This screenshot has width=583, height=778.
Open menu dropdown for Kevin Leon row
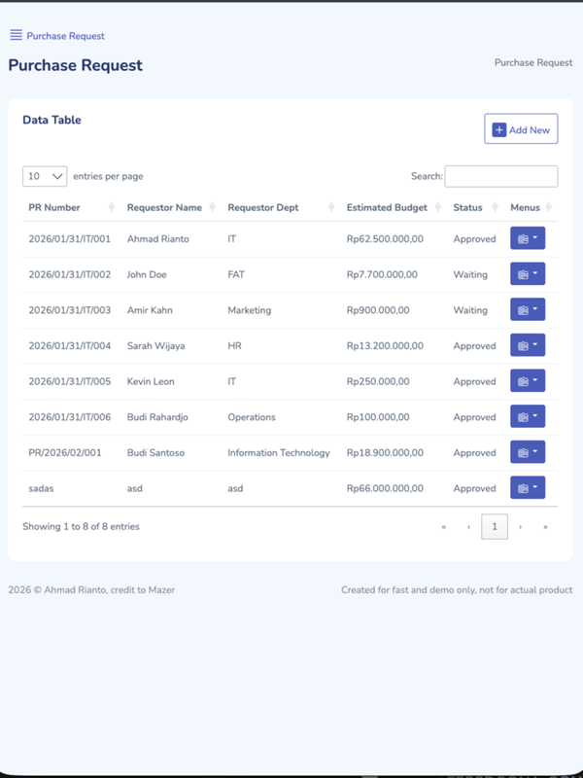(528, 380)
